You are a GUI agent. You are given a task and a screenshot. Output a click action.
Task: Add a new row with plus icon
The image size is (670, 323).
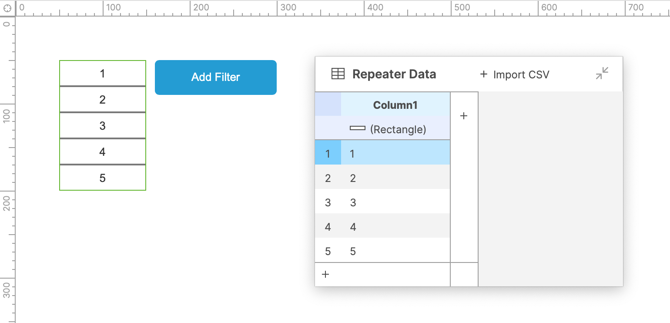(325, 274)
